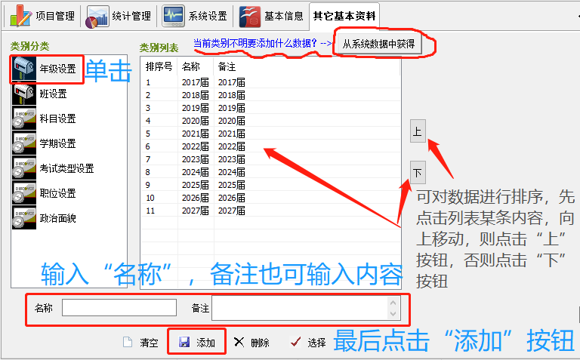The height and width of the screenshot is (360, 580).
Task: Switch to the 统计管理 tab
Action: tap(119, 16)
